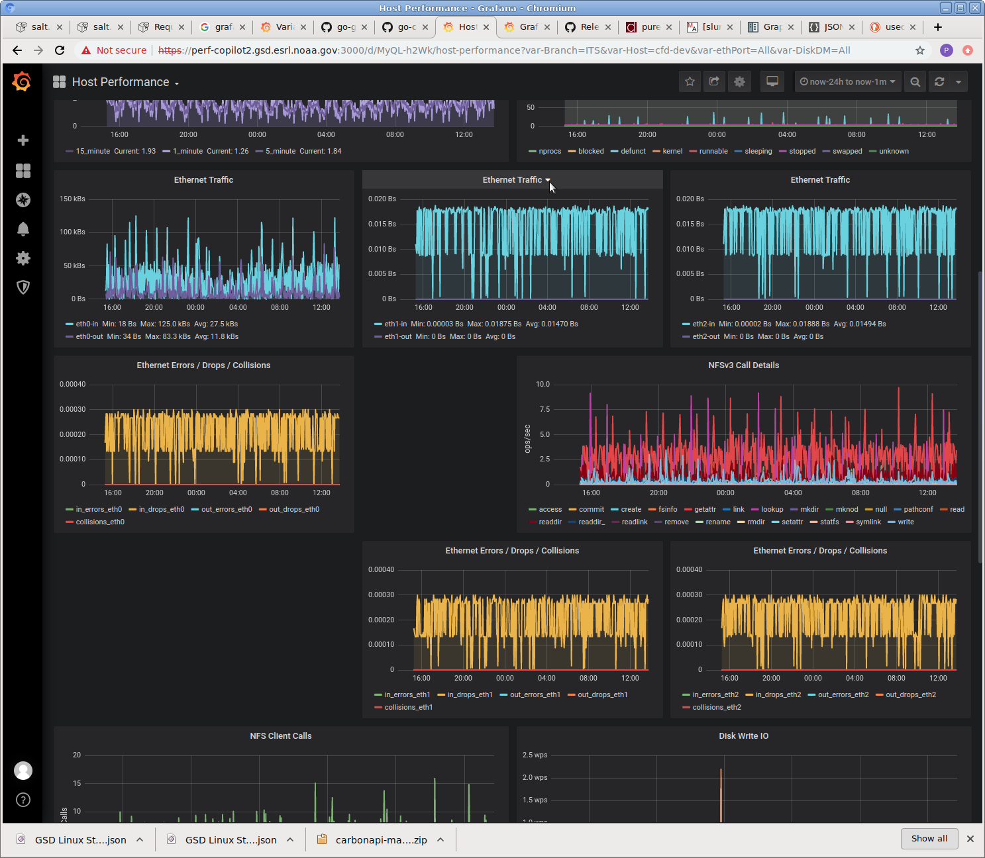Enable TV cycle view mode
Screen dimensions: 985x858
click(x=772, y=81)
